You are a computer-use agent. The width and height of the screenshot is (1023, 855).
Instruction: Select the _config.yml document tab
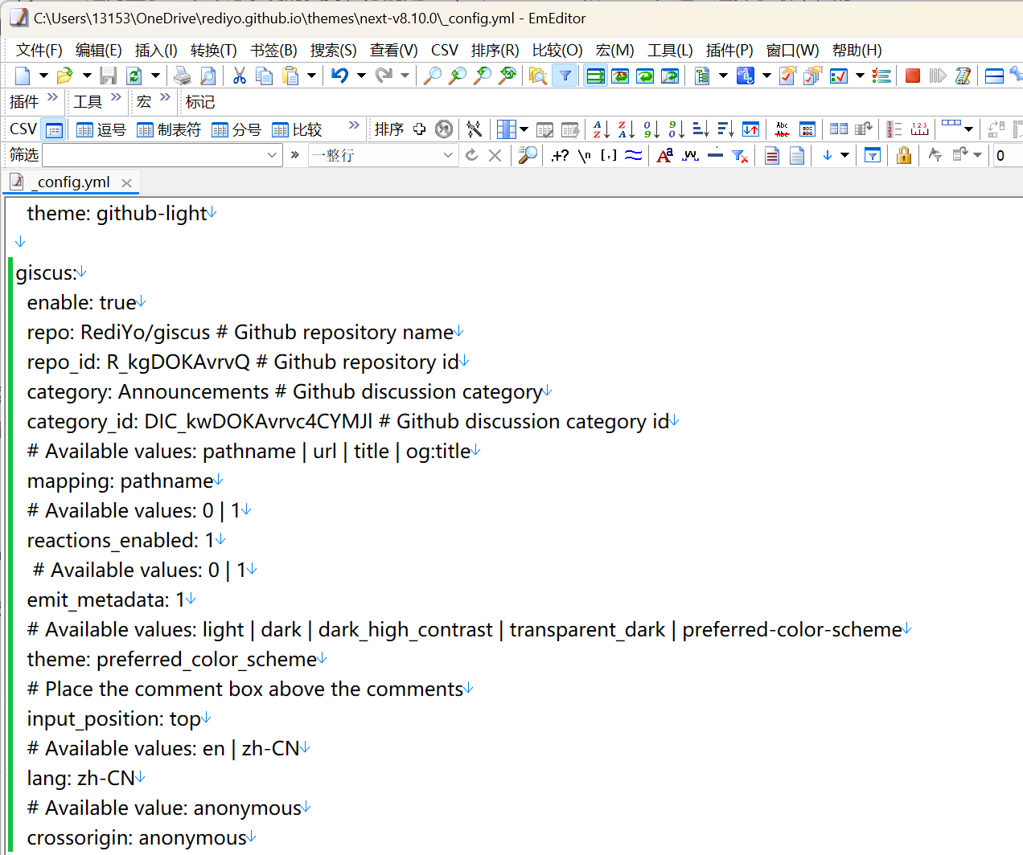click(x=72, y=182)
